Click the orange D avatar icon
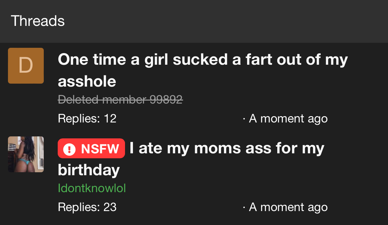388x225 pixels. 26,66
